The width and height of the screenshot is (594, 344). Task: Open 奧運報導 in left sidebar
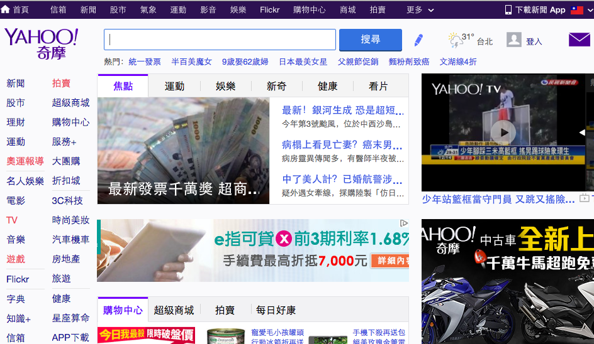coord(25,161)
